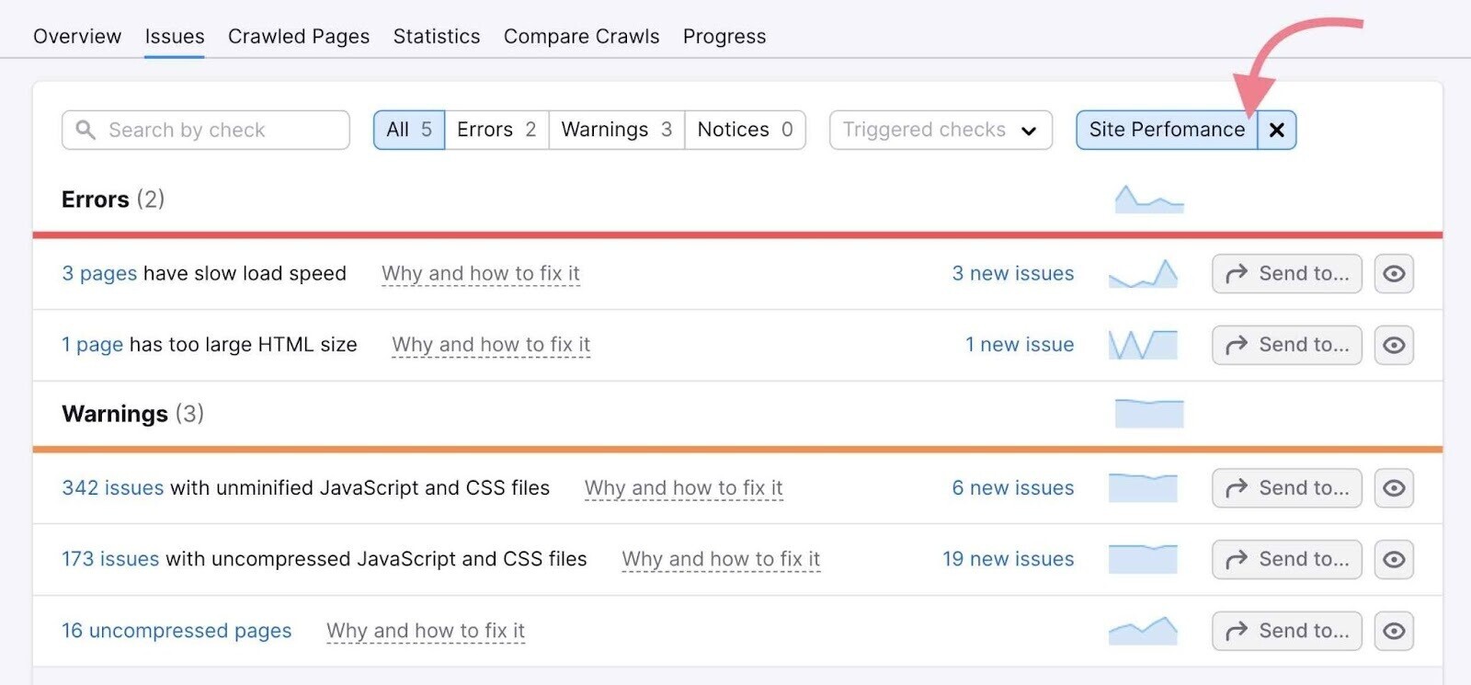Open the Triggered checks dropdown

pyautogui.click(x=940, y=130)
